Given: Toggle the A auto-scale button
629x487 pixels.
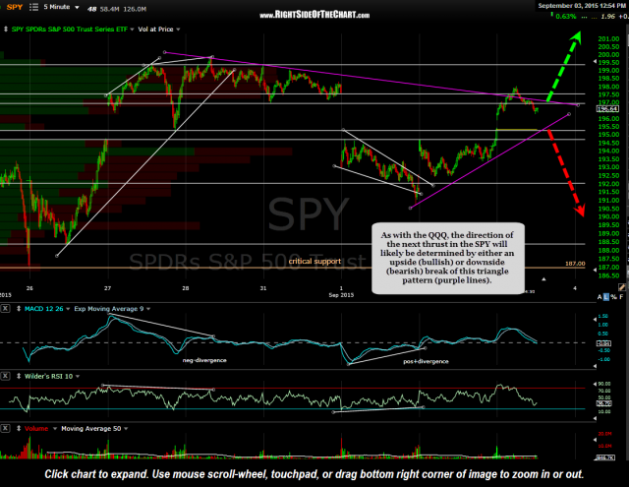Looking at the screenshot, I should tap(600, 297).
